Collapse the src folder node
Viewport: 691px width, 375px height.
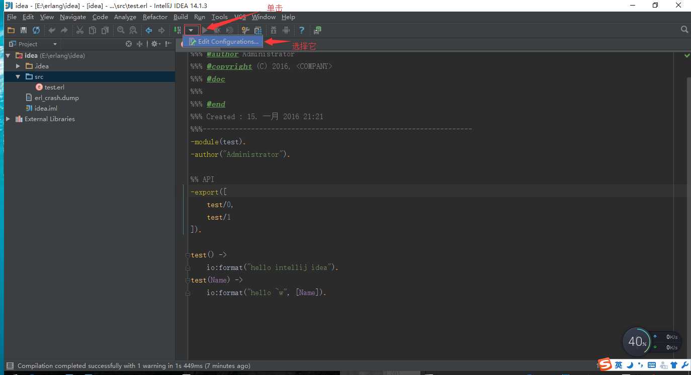[x=18, y=76]
